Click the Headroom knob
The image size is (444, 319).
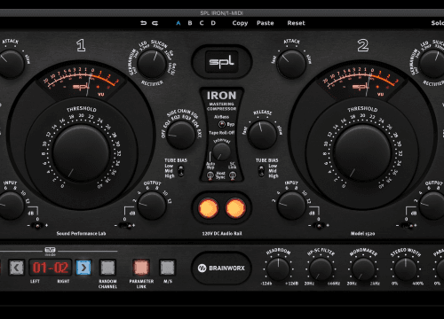coord(278,269)
